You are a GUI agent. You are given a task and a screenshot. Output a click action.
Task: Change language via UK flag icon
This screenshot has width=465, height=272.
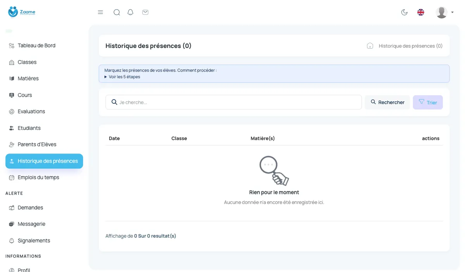[x=421, y=12]
